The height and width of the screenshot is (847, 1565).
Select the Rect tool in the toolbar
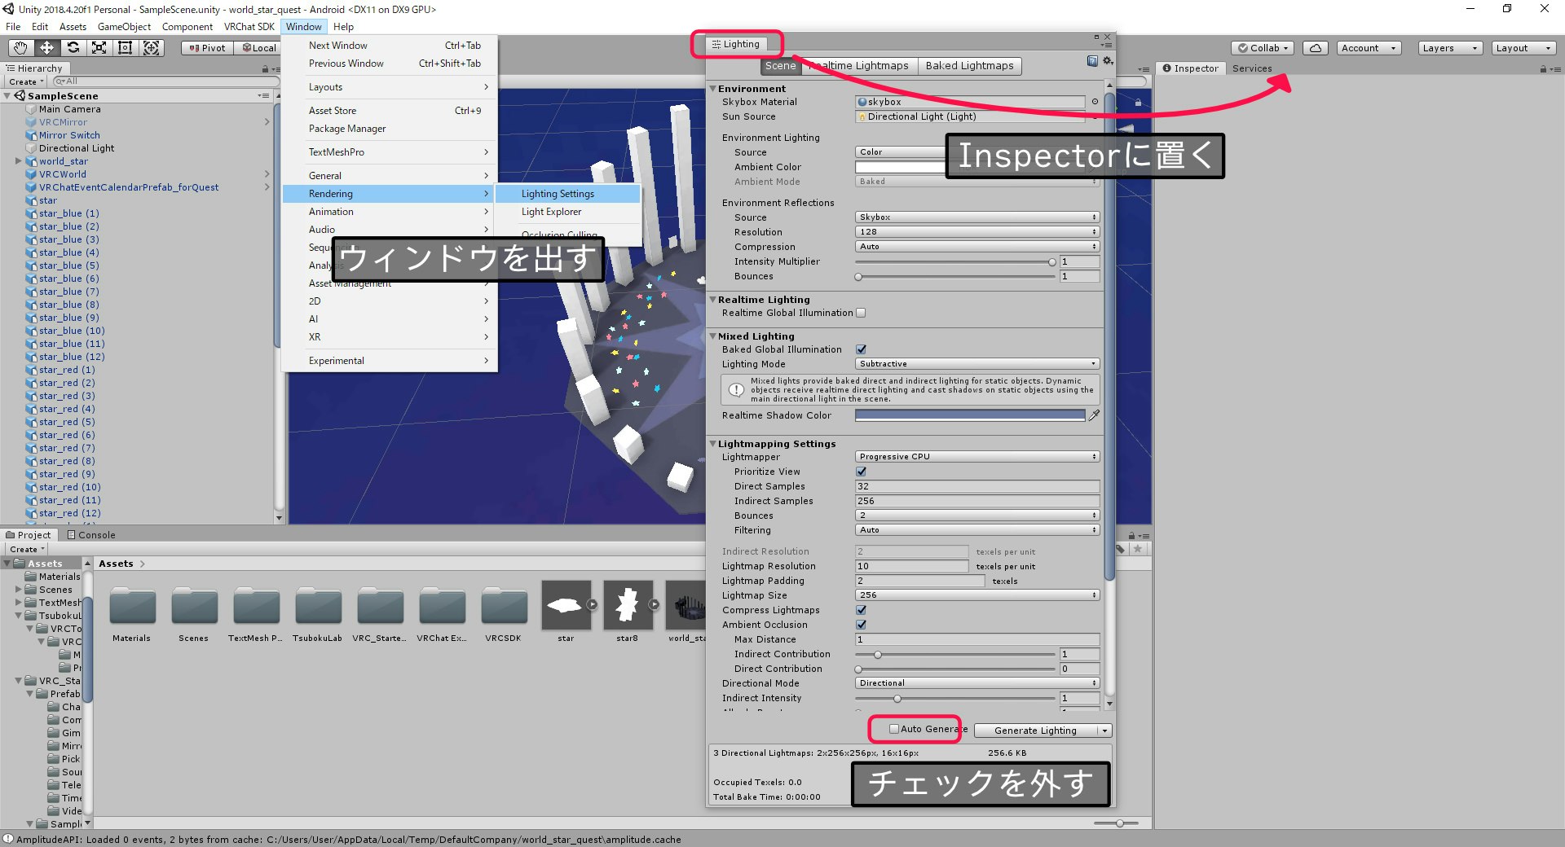point(125,48)
